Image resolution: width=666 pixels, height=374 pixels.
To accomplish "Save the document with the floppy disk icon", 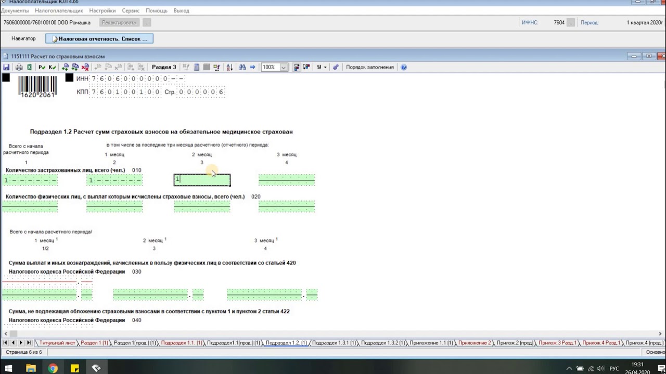I will click(6, 67).
